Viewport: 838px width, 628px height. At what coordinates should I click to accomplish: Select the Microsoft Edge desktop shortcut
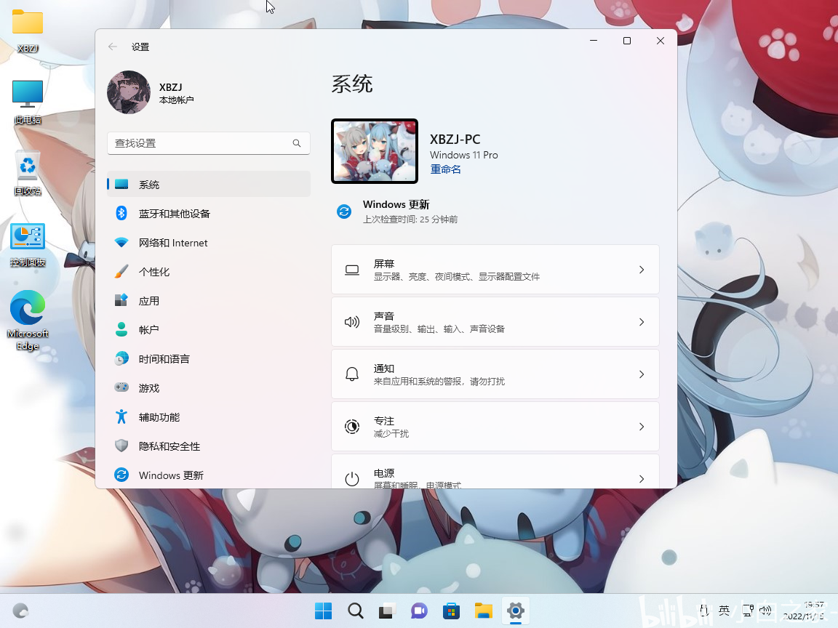point(28,320)
